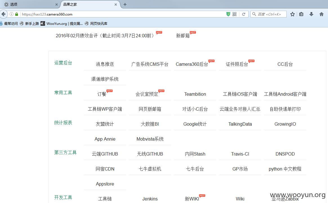Open 广告系统CMS平台 link
Screen dimensions: 328x203
pos(150,64)
